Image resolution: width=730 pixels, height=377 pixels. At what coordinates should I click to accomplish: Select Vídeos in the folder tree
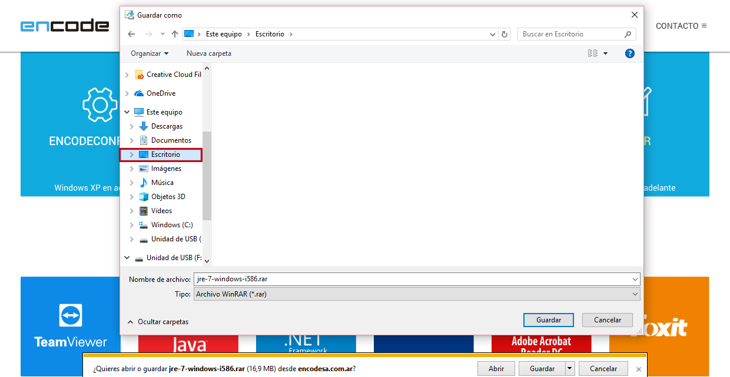pos(162,211)
